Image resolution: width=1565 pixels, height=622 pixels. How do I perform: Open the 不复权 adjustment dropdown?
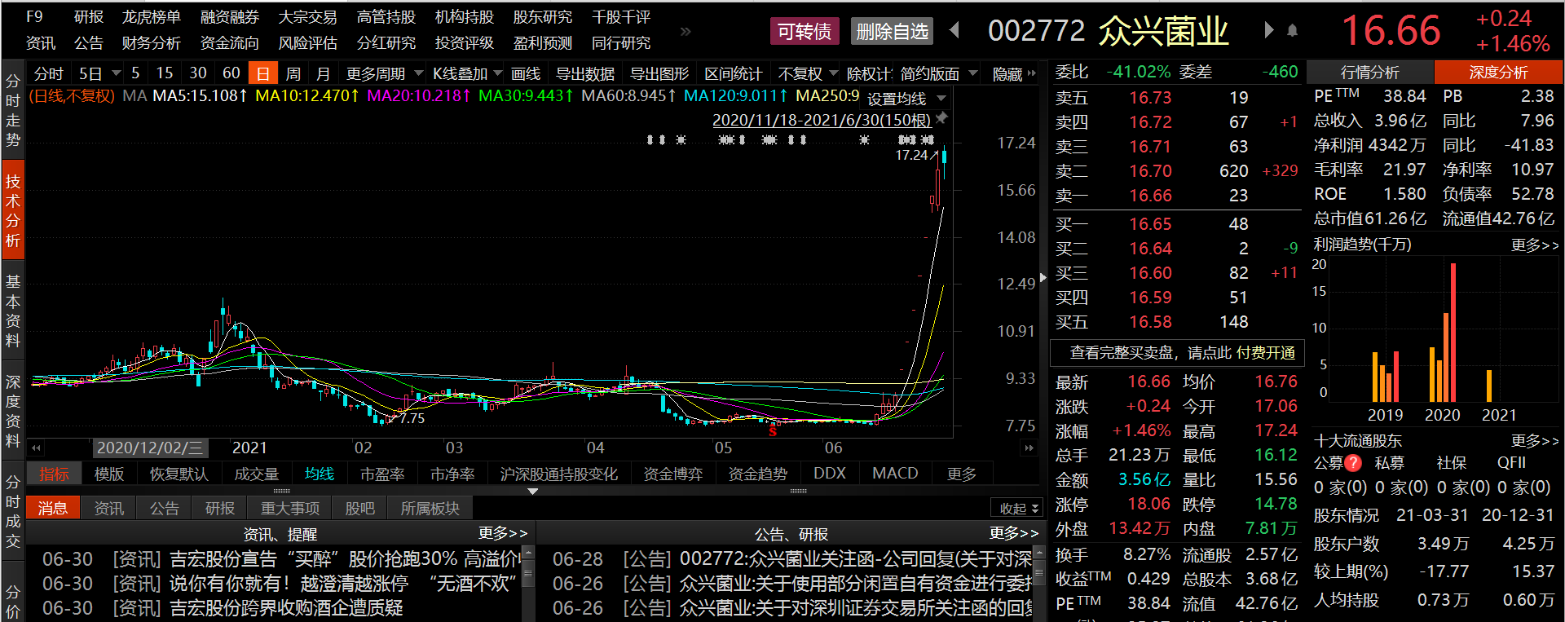click(x=833, y=73)
